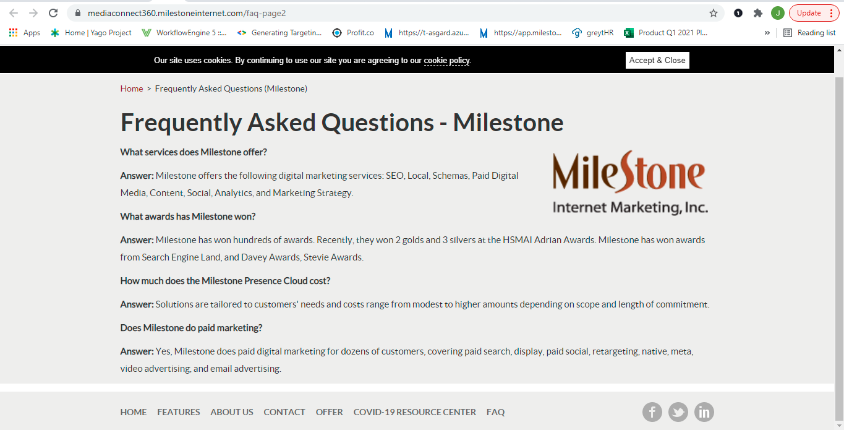Click 'How much does the Milestone Presence Cloud cost?'
Viewport: 844px width, 430px height.
pos(226,281)
